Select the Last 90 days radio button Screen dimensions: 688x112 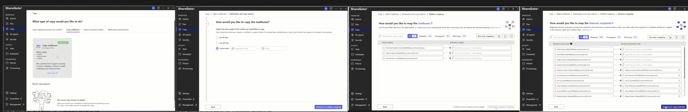pyautogui.click(x=217, y=38)
